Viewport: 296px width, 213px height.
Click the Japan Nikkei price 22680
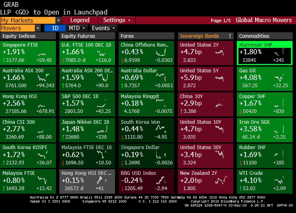pos(72,137)
